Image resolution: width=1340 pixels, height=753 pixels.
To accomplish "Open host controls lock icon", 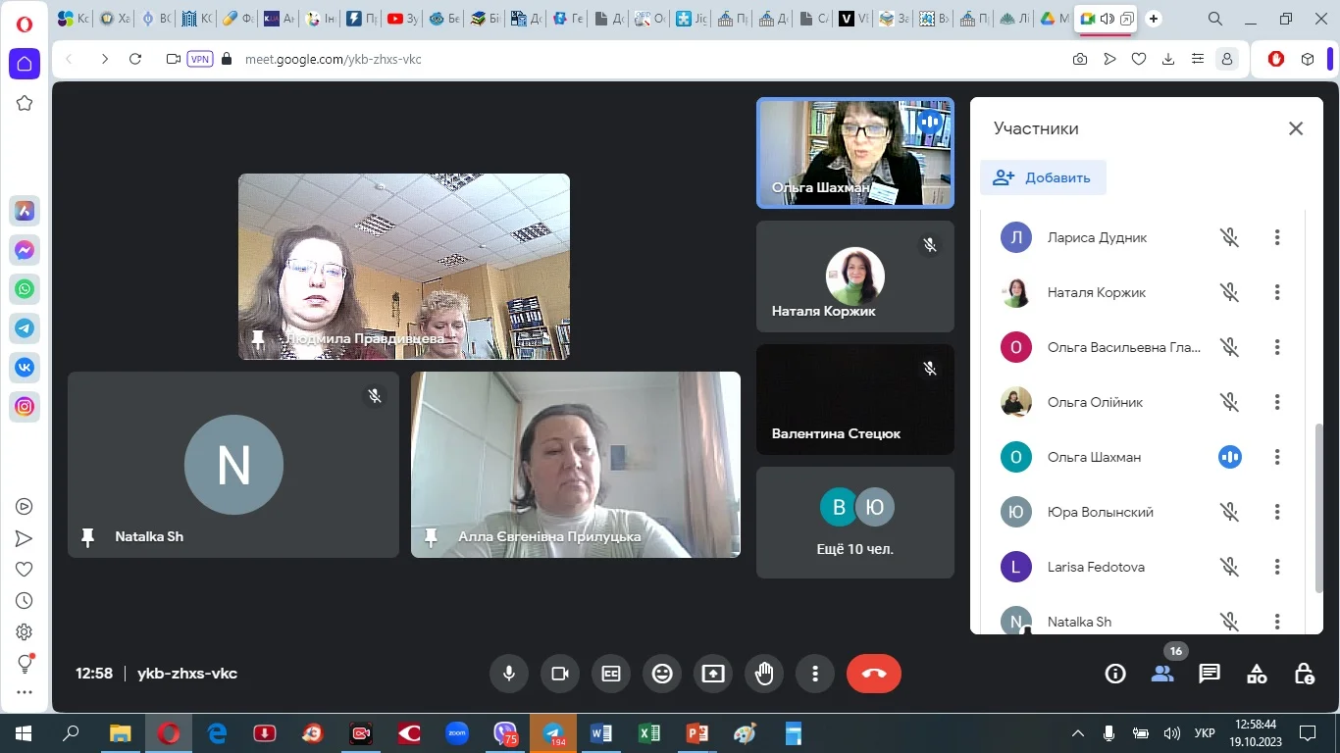I will pyautogui.click(x=1304, y=674).
